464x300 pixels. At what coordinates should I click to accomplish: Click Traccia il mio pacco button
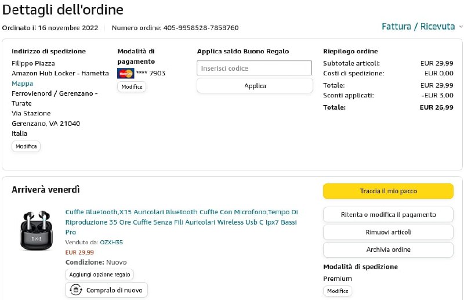point(388,191)
